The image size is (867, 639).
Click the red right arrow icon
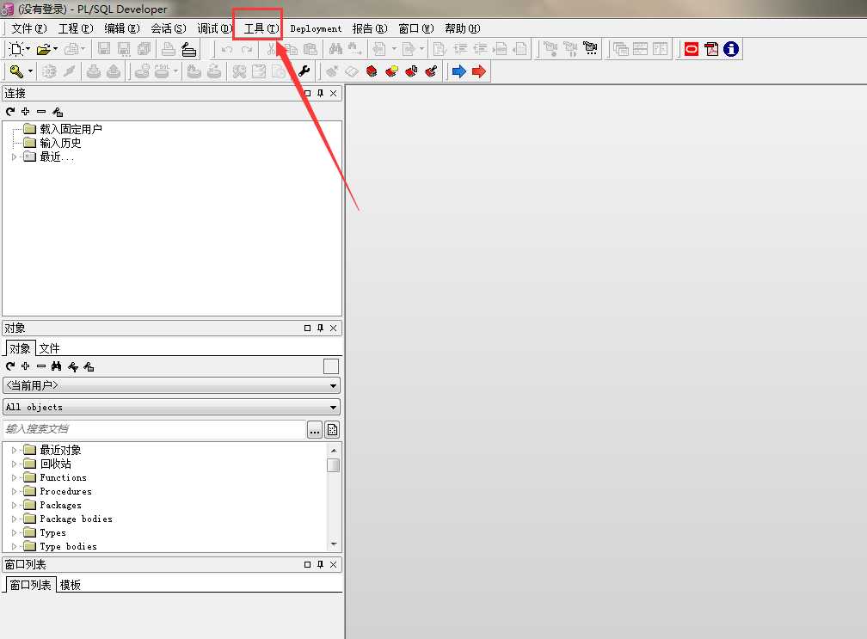[479, 71]
